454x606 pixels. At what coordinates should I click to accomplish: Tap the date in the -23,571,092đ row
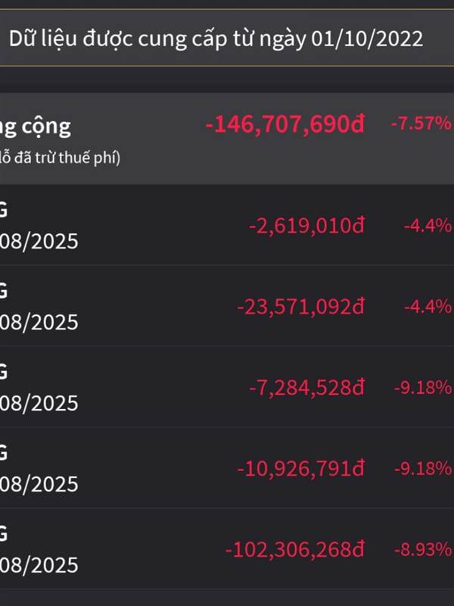pyautogui.click(x=39, y=323)
